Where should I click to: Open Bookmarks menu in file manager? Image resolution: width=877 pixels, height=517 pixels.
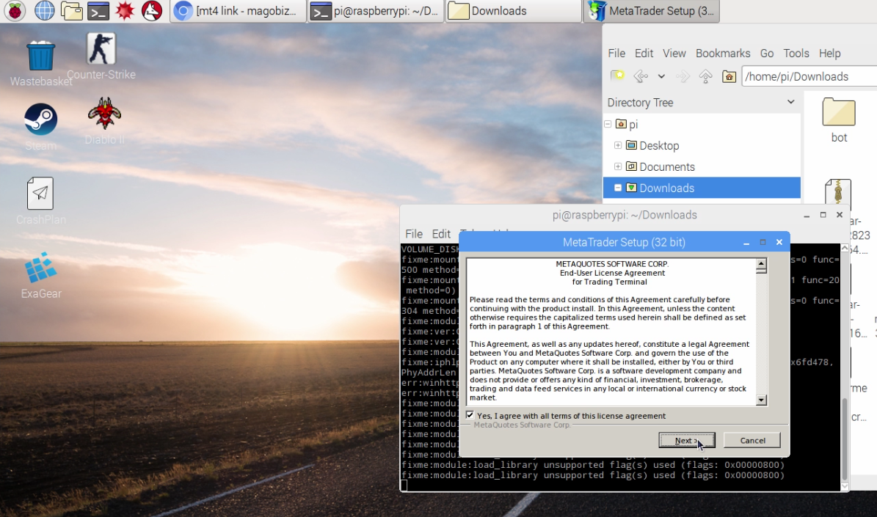723,53
